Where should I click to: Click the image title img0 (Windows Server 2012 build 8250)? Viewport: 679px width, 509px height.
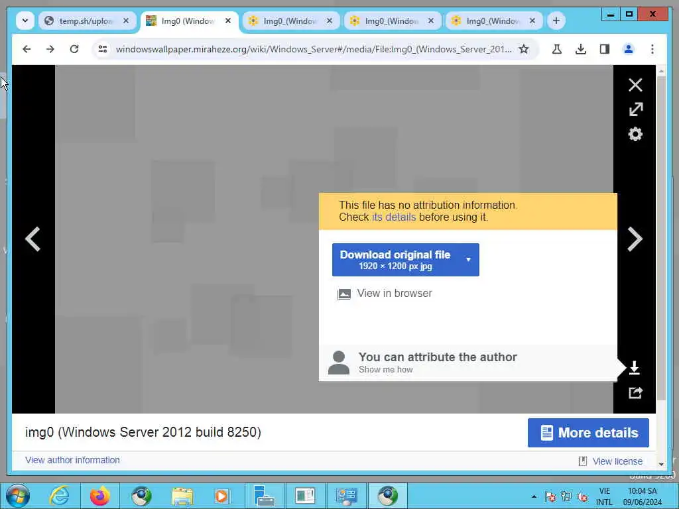[143, 432]
